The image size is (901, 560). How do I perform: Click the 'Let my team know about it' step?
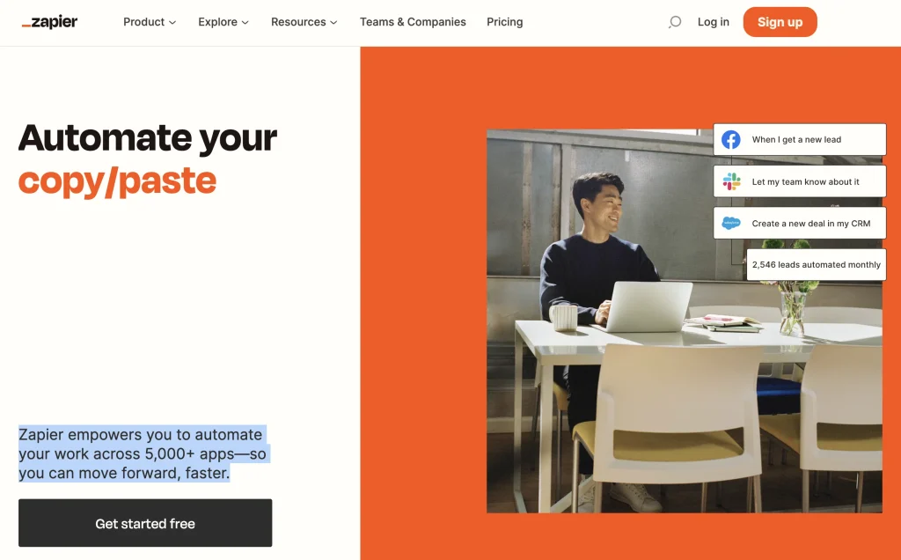[799, 181]
